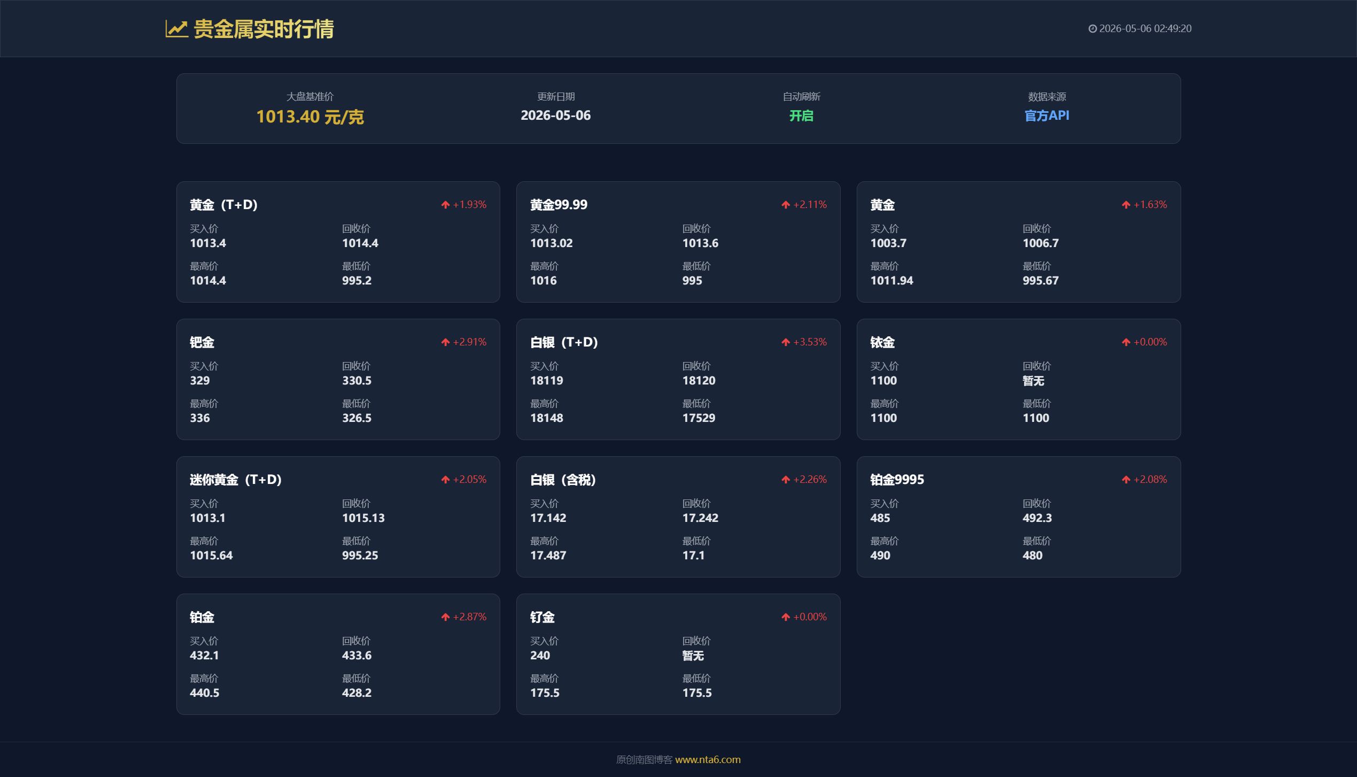
Task: Click the up arrow on 黄金（T+D）card
Action: pyautogui.click(x=445, y=205)
